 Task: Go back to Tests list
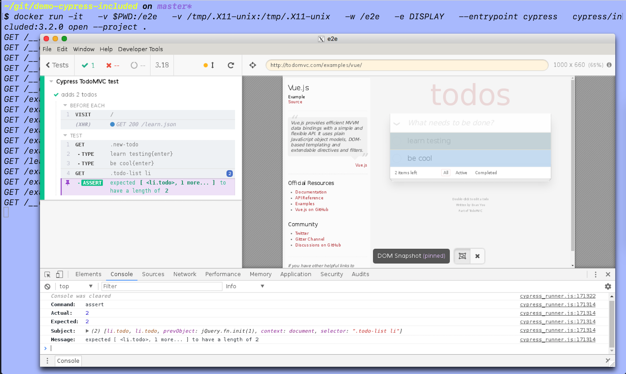[57, 65]
